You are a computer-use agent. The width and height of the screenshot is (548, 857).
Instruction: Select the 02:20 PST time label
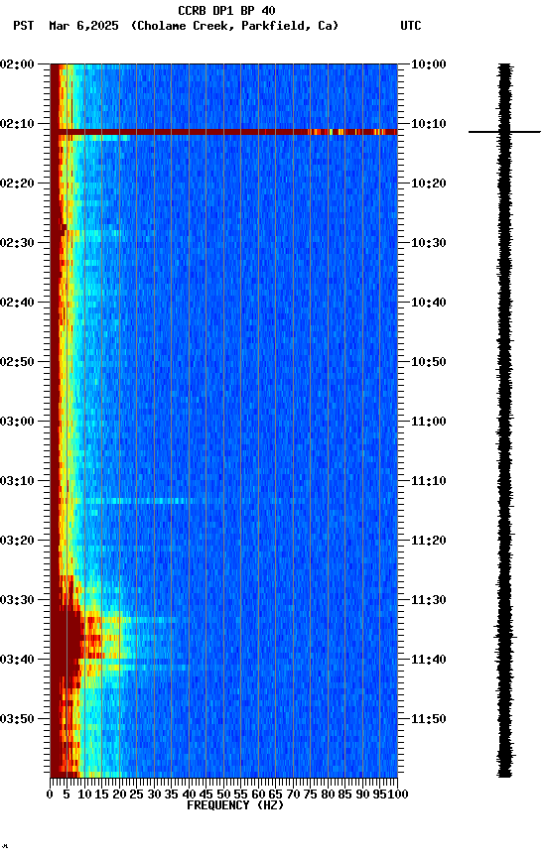pos(17,184)
